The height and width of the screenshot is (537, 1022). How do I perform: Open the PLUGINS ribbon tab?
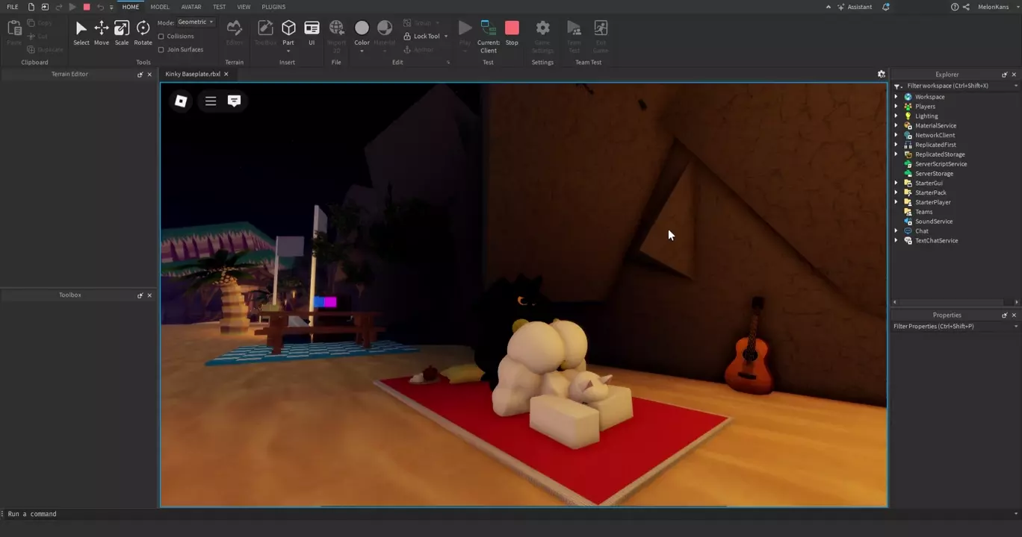pos(273,7)
